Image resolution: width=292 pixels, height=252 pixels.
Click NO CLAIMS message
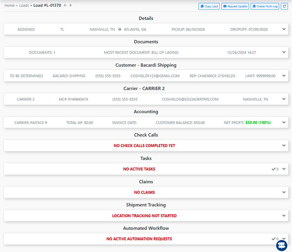[x=144, y=192]
